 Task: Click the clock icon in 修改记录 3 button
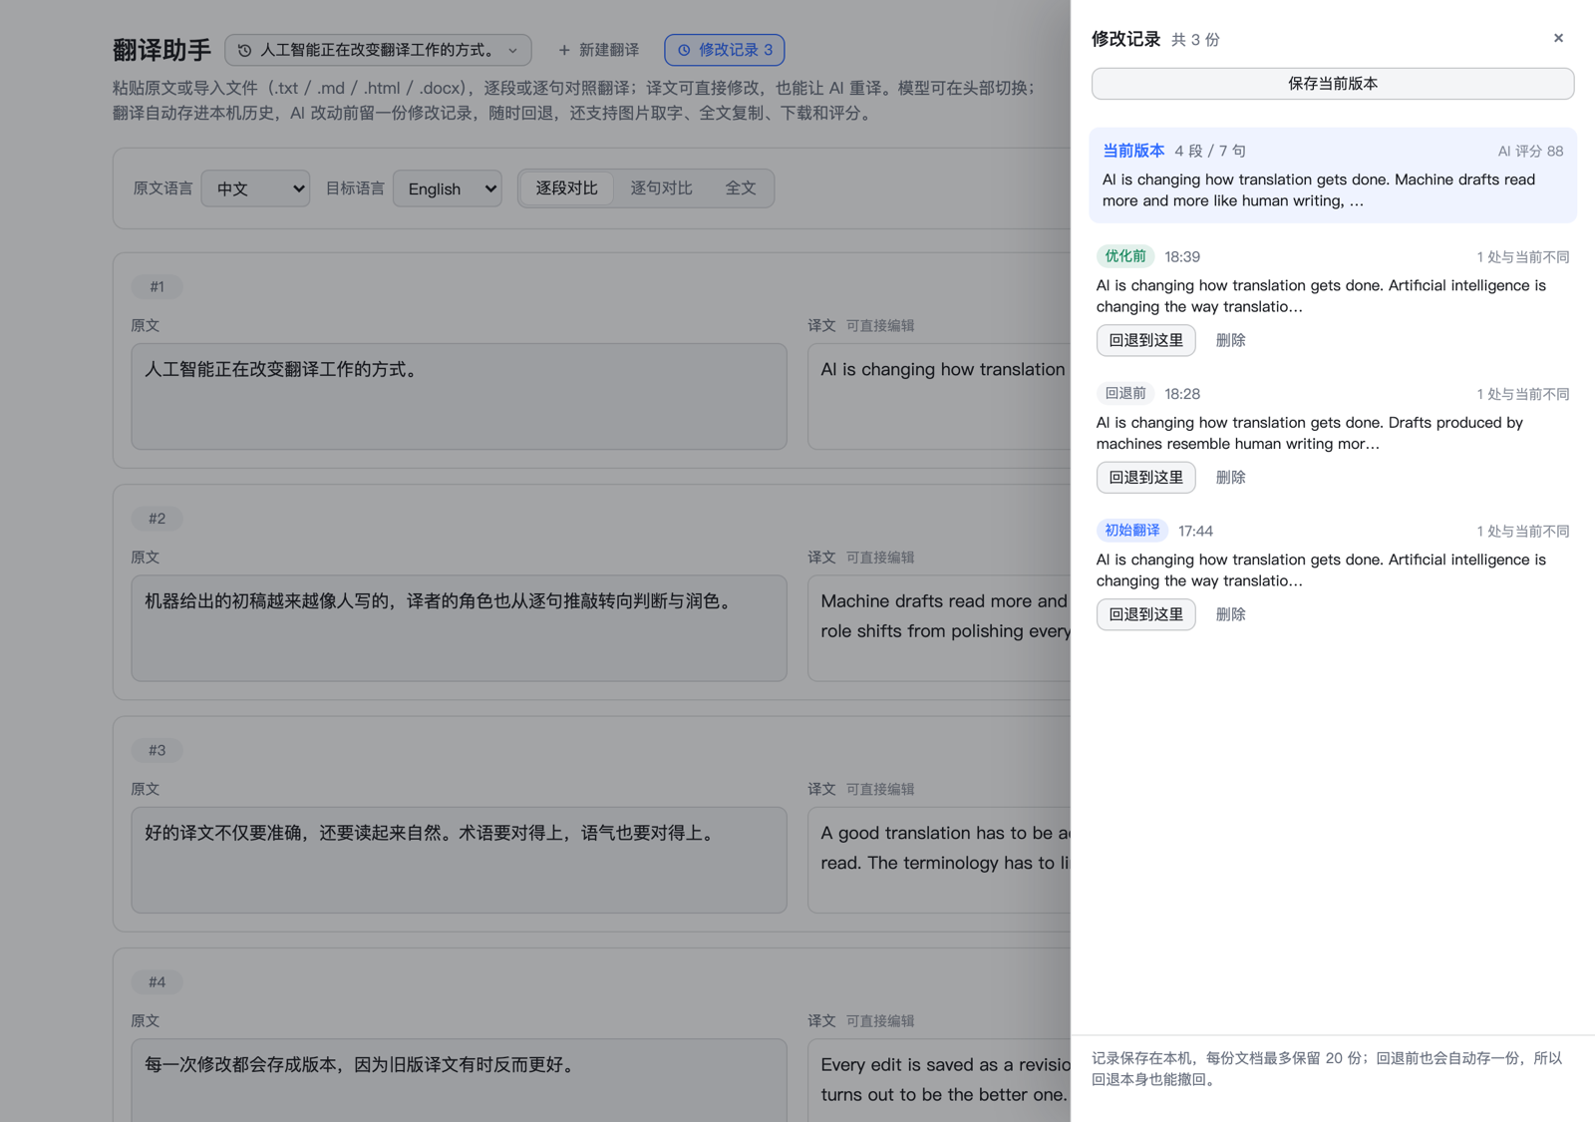click(684, 50)
